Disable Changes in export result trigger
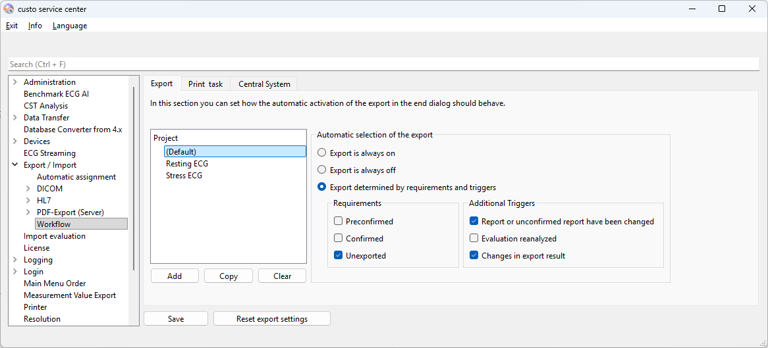The height and width of the screenshot is (348, 768). [x=474, y=256]
